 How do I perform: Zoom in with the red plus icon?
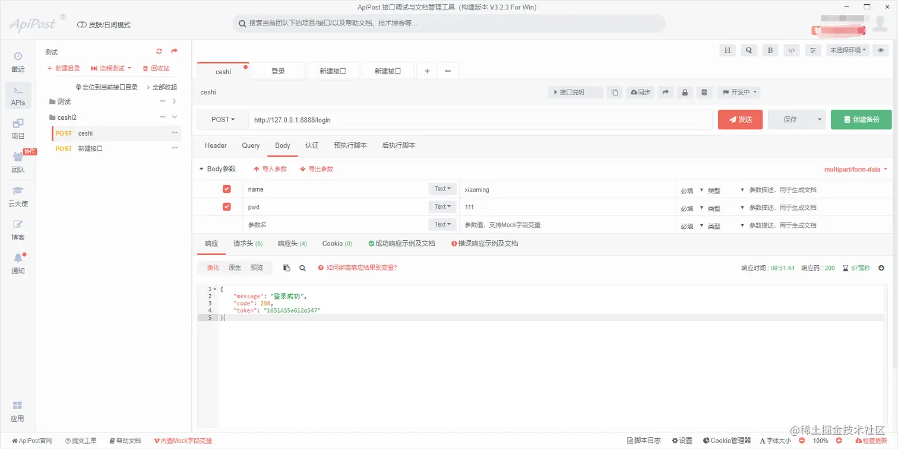(x=839, y=441)
